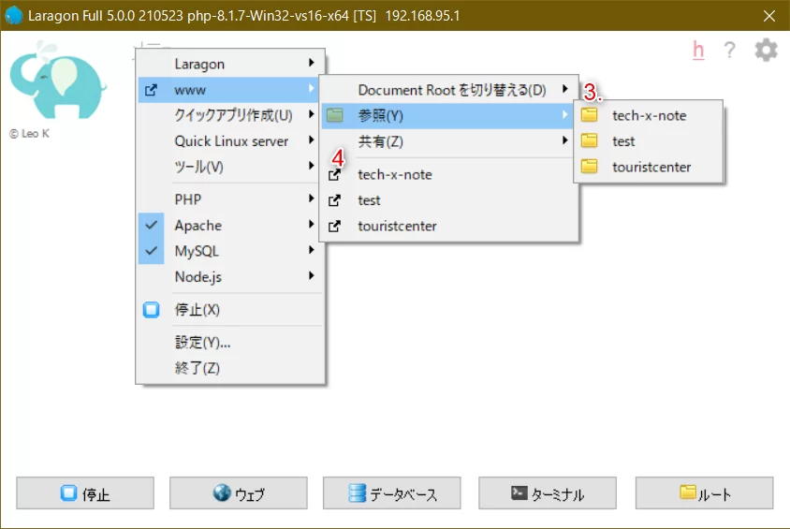The image size is (790, 529).
Task: Expand the Apache submenu arrow
Action: 312,224
